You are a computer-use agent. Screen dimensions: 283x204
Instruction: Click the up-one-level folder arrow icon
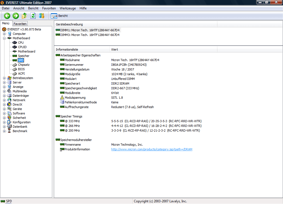[x=24, y=16]
